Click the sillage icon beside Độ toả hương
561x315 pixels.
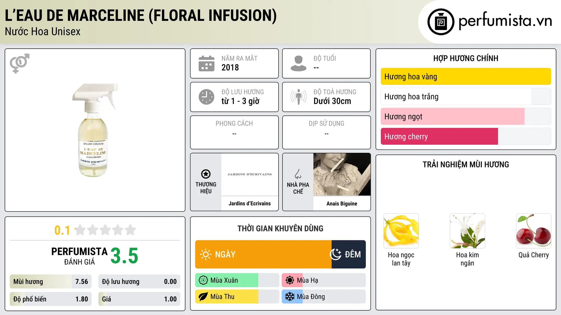(x=299, y=97)
